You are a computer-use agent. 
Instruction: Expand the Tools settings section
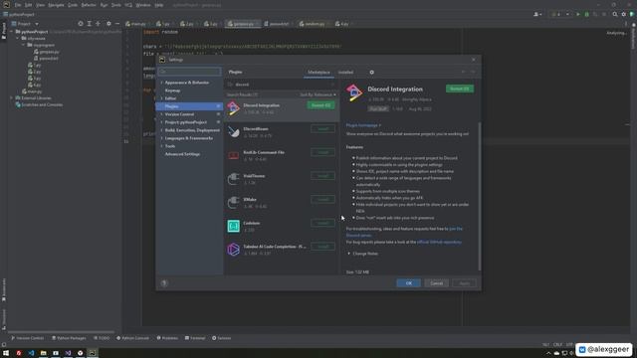161,146
